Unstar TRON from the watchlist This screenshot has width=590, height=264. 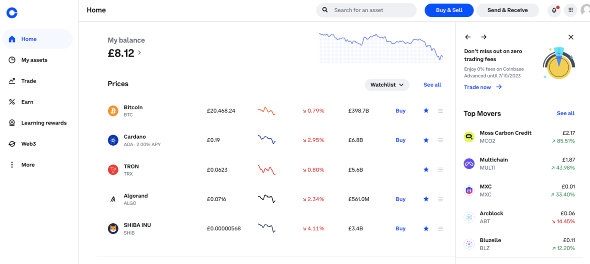click(x=426, y=169)
